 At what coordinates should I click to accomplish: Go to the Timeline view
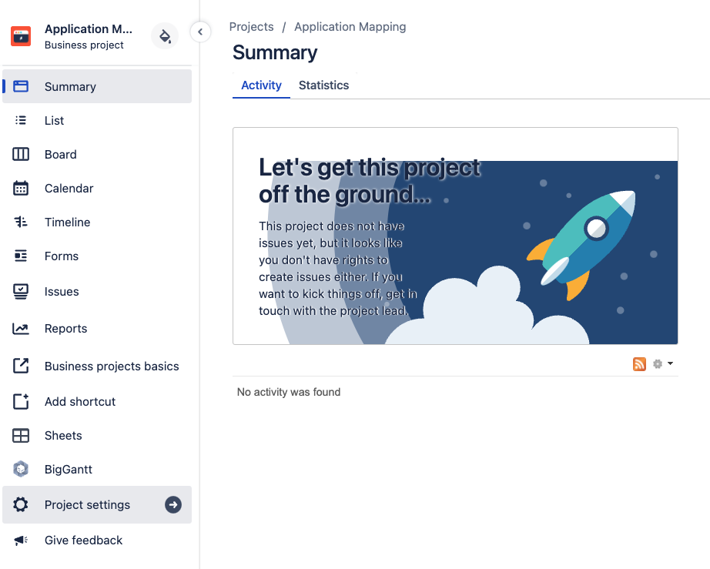[x=67, y=222]
